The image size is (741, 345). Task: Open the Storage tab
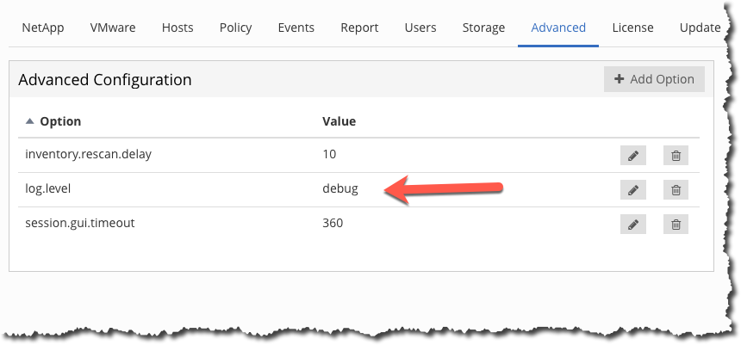coord(483,28)
